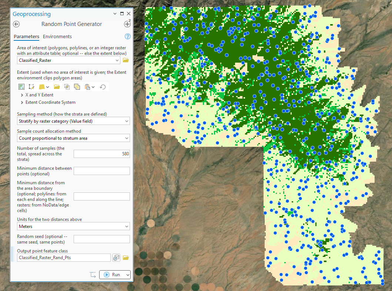Pick extent of a layer yellow icon
This screenshot has width=392, height=291.
coord(41,87)
